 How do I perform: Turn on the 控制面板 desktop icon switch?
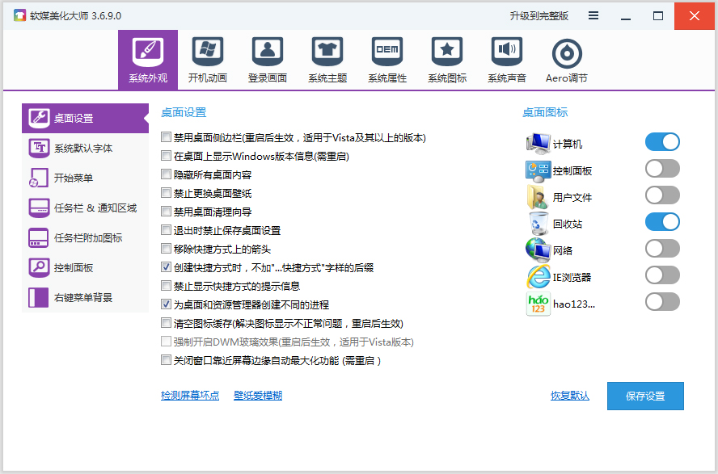pos(662,168)
